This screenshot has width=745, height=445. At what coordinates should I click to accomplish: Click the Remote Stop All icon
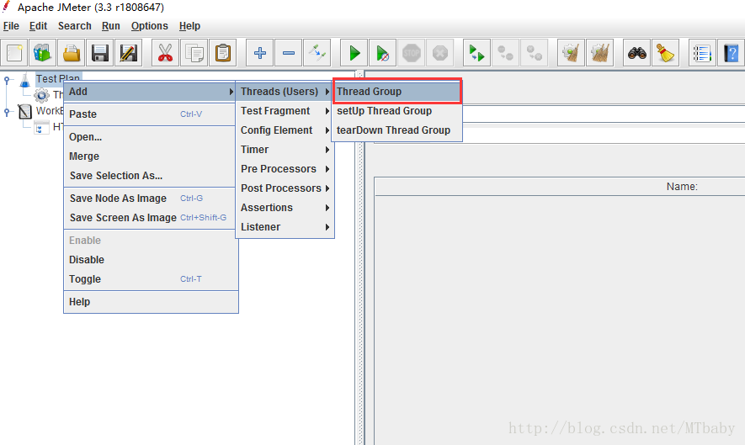pos(505,53)
